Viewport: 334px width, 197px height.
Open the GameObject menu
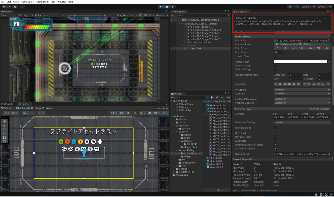[x=28, y=2]
